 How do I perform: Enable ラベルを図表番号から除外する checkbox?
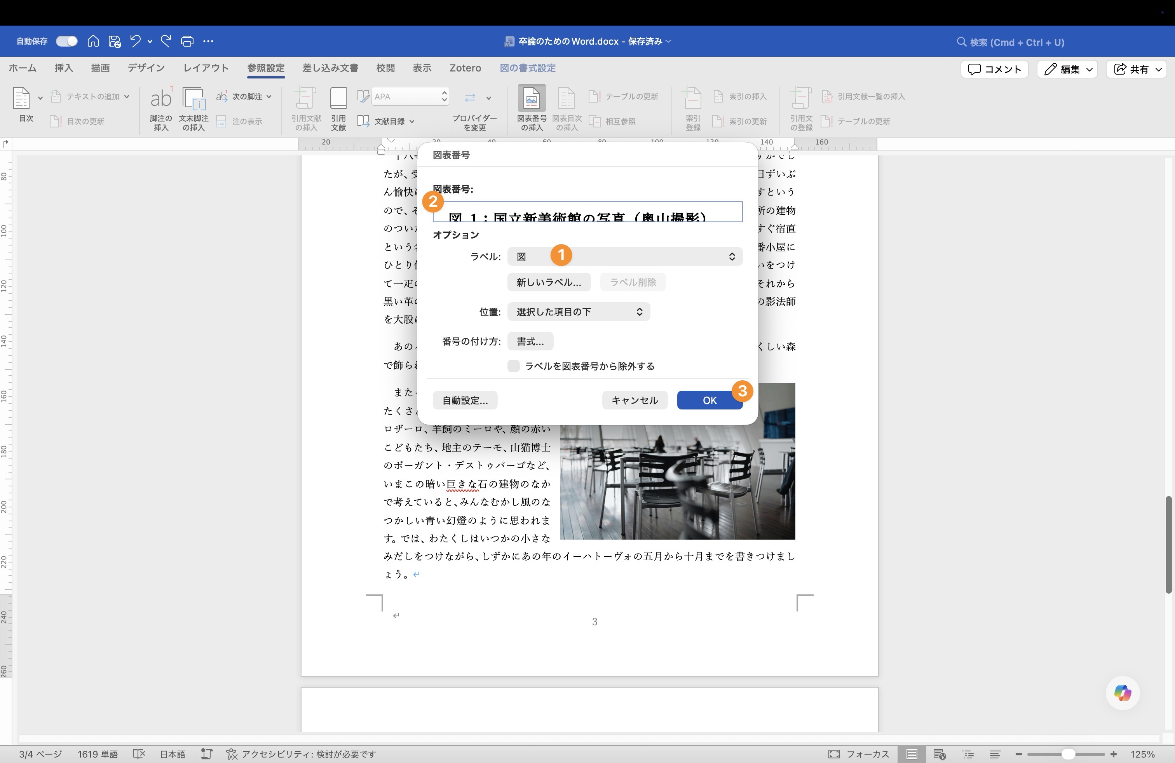513,366
